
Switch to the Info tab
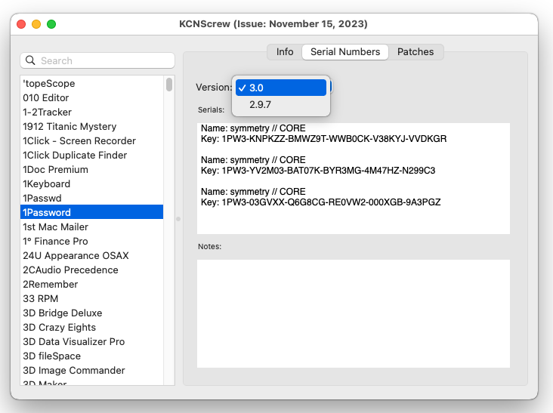click(285, 52)
